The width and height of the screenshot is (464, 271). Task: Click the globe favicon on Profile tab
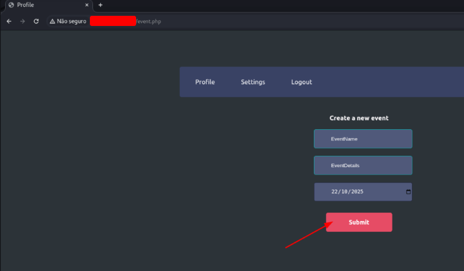tap(11, 5)
